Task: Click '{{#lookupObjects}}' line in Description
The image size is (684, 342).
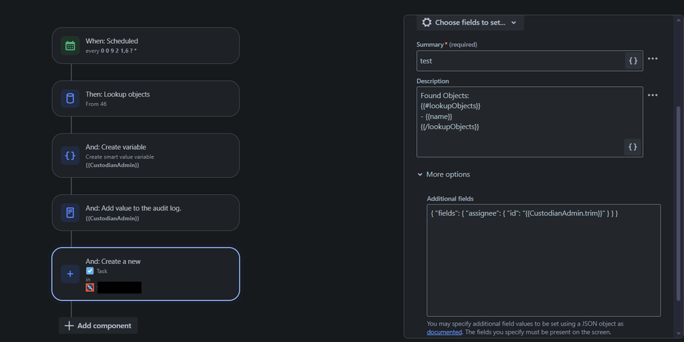Action: pyautogui.click(x=451, y=106)
